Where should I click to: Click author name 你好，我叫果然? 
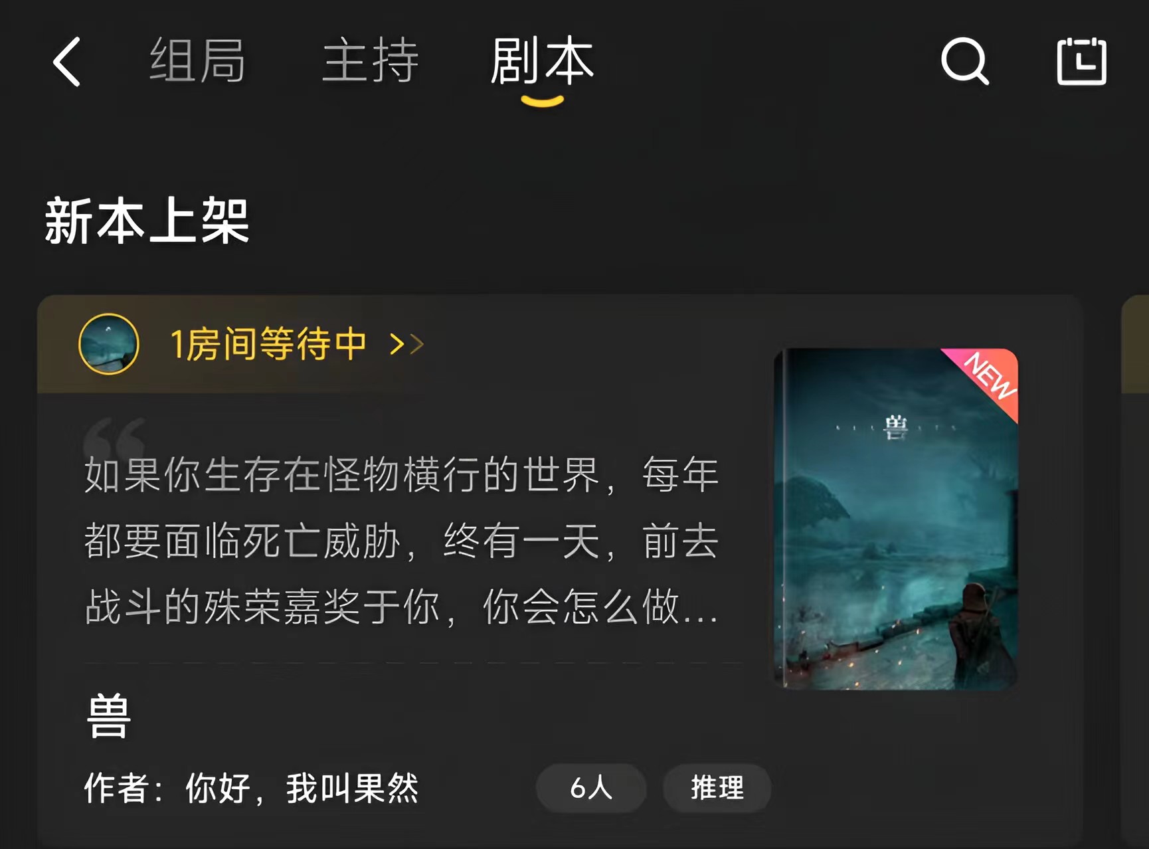coord(302,789)
